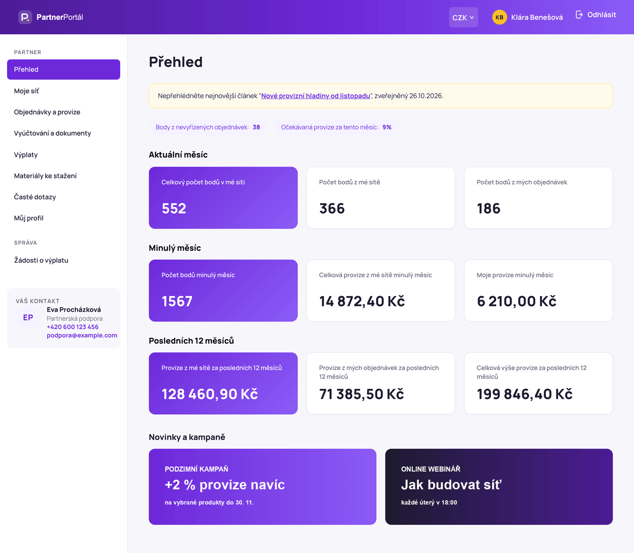Viewport: 634px width, 553px height.
Task: Email podpora@example.com
Action: [82, 335]
